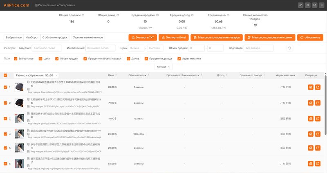Focus Исключенные keyword input field
The width and height of the screenshot is (327, 173).
(100, 48)
